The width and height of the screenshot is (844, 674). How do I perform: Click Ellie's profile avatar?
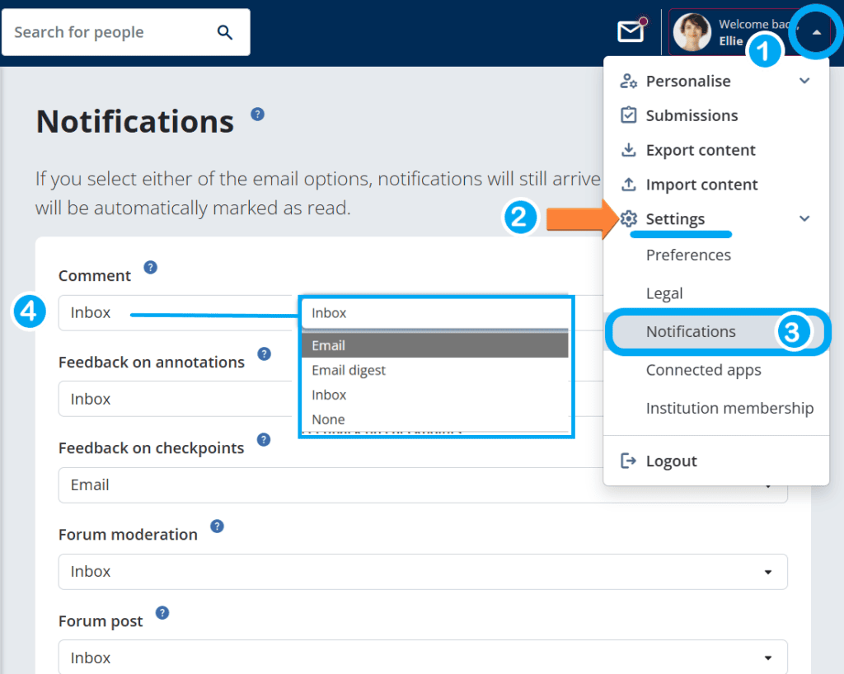point(692,32)
